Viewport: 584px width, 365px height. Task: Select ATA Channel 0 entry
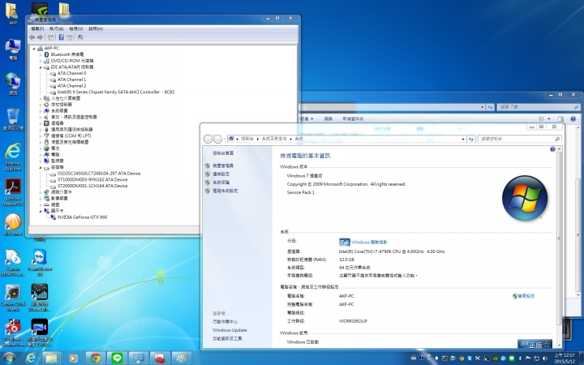coord(71,73)
